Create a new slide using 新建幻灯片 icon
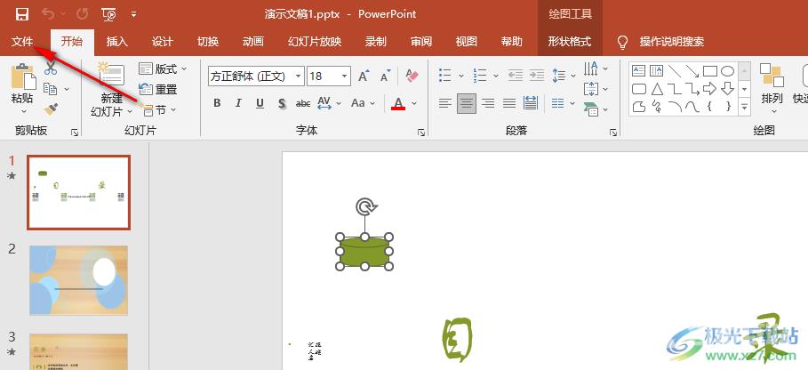This screenshot has width=808, height=370. click(111, 74)
